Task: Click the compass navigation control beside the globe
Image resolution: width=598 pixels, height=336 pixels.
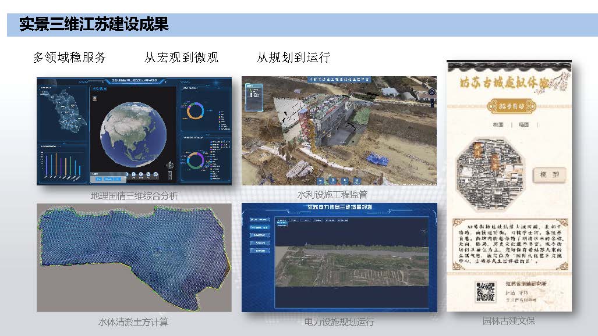Action: (169, 164)
